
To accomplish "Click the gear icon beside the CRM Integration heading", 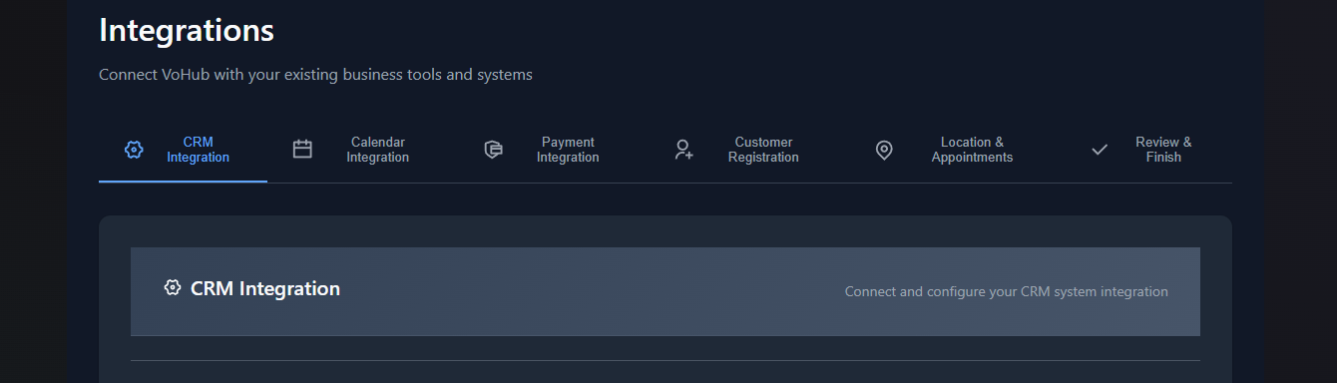I will pyautogui.click(x=173, y=287).
